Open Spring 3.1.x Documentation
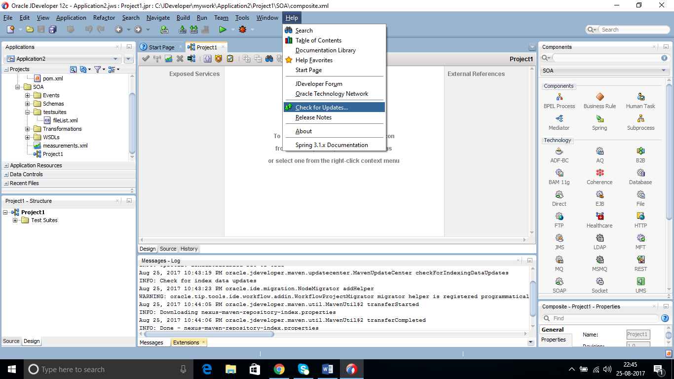Image resolution: width=674 pixels, height=379 pixels. point(331,145)
